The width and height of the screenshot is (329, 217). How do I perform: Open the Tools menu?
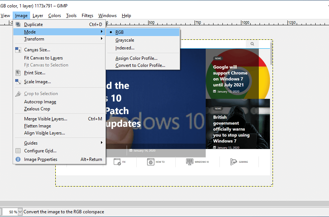tap(71, 16)
